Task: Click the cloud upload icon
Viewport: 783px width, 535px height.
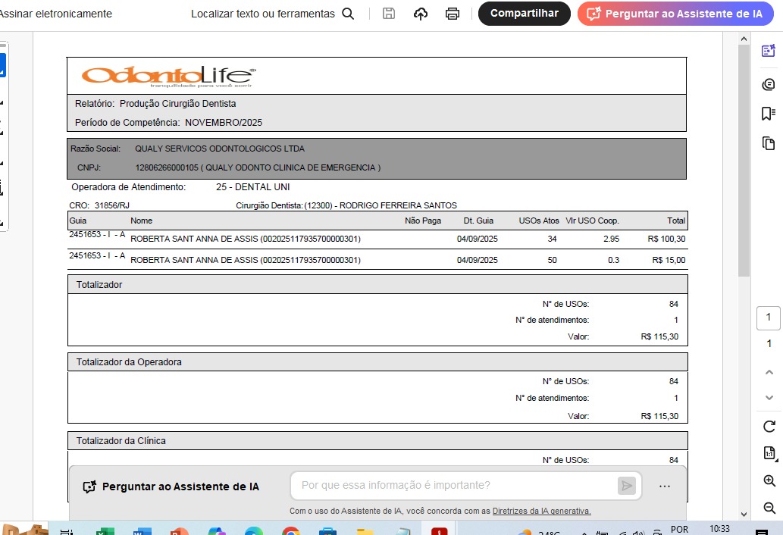Action: (421, 14)
